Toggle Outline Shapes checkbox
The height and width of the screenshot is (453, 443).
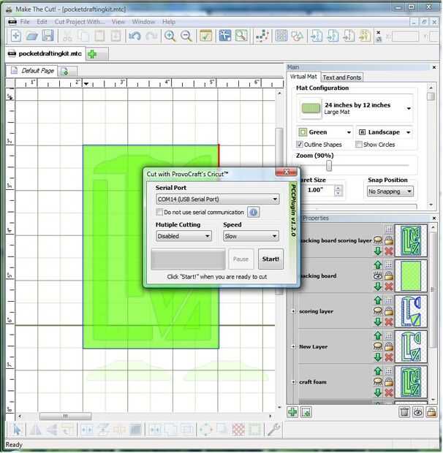pyautogui.click(x=300, y=144)
